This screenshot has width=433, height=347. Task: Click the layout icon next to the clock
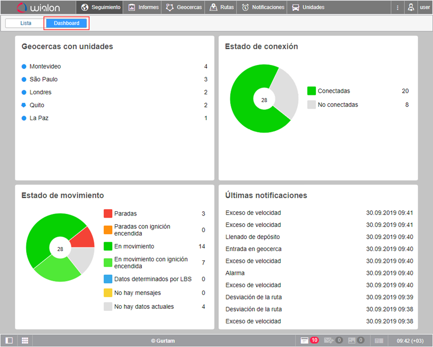click(x=379, y=340)
